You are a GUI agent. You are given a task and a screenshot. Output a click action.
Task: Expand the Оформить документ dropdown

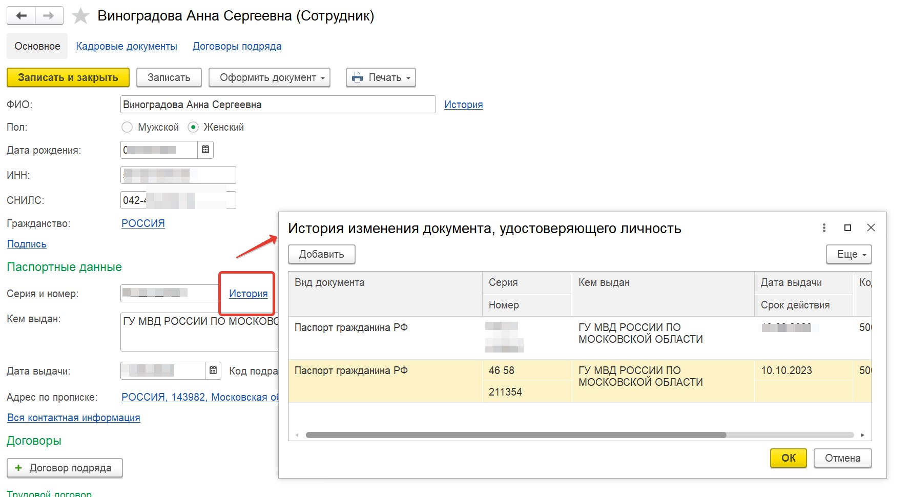[270, 77]
